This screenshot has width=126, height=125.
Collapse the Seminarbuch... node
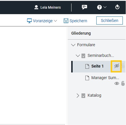coord(78,56)
